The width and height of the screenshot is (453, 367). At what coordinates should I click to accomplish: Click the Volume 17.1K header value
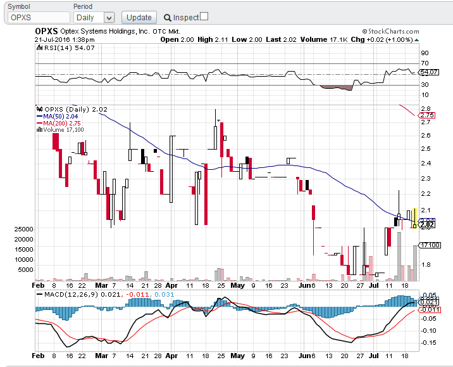[324, 40]
